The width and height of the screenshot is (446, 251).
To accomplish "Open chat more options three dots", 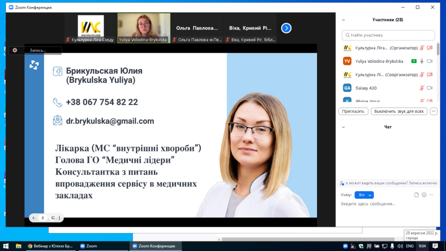I will [432, 195].
